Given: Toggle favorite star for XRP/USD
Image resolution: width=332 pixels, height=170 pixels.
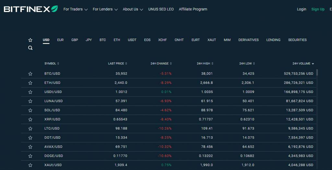Looking at the screenshot, I should pos(30,119).
